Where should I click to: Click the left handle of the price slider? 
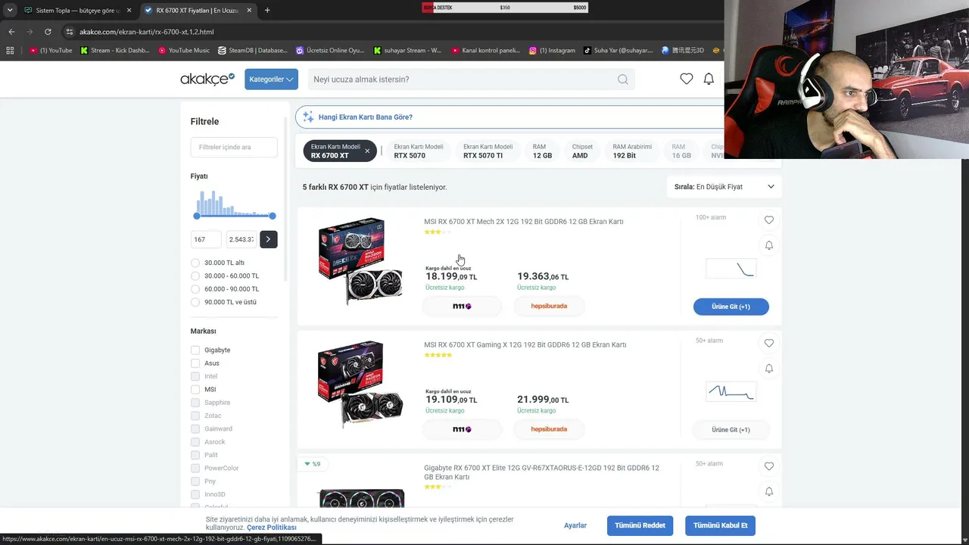coord(197,216)
